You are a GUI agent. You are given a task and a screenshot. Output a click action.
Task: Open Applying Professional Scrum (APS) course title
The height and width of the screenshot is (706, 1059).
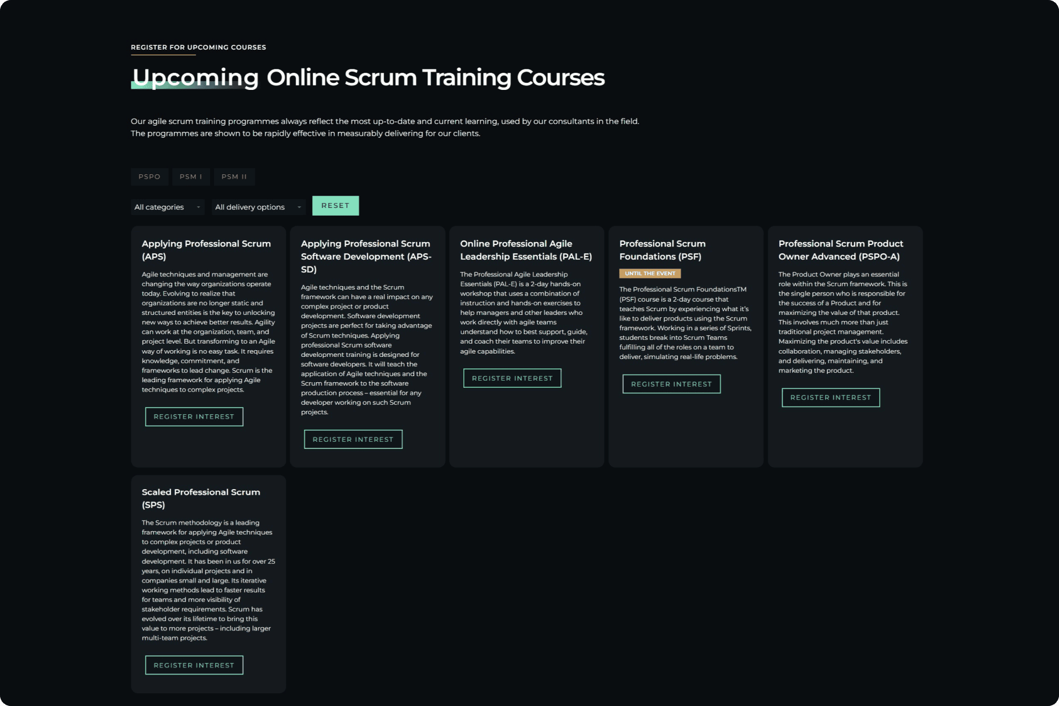pyautogui.click(x=206, y=250)
